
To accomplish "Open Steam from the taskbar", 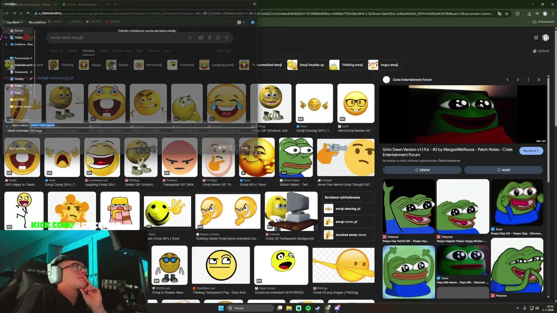I will [x=318, y=308].
